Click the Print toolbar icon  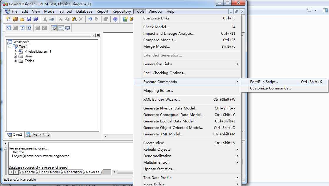pyautogui.click(x=51, y=19)
